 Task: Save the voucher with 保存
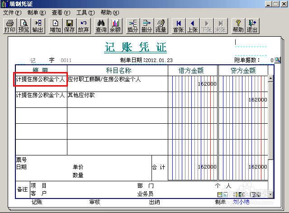70,26
